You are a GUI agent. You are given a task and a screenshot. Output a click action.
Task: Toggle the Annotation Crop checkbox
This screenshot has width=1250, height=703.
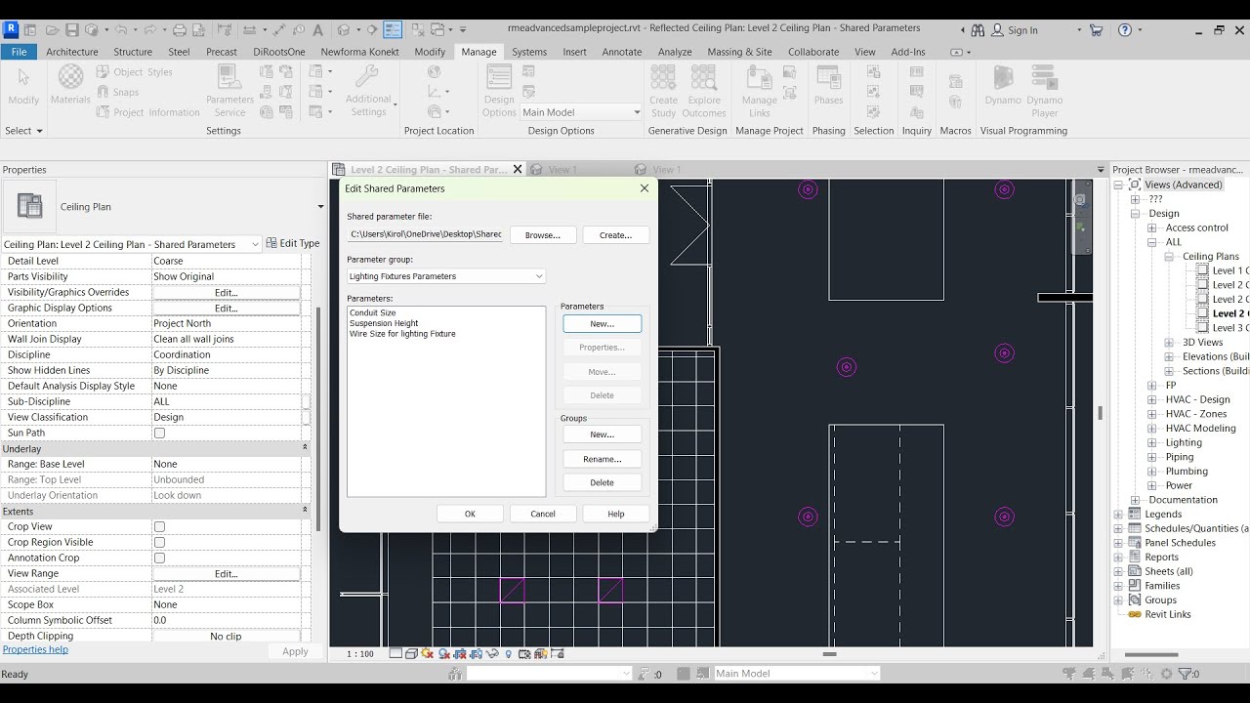coord(159,558)
